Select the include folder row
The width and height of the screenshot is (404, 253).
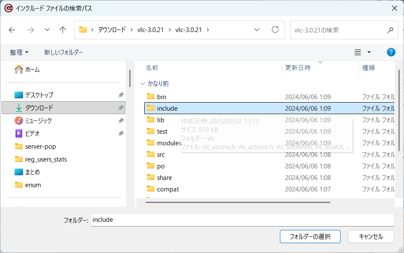[x=269, y=109]
